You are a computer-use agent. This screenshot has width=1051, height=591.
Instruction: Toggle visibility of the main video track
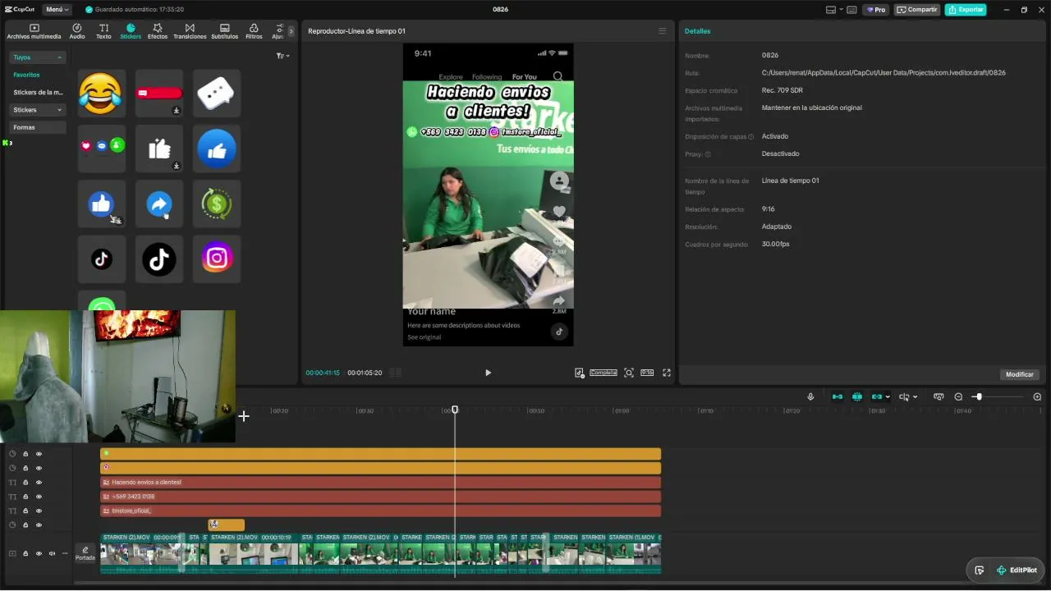[x=39, y=553]
